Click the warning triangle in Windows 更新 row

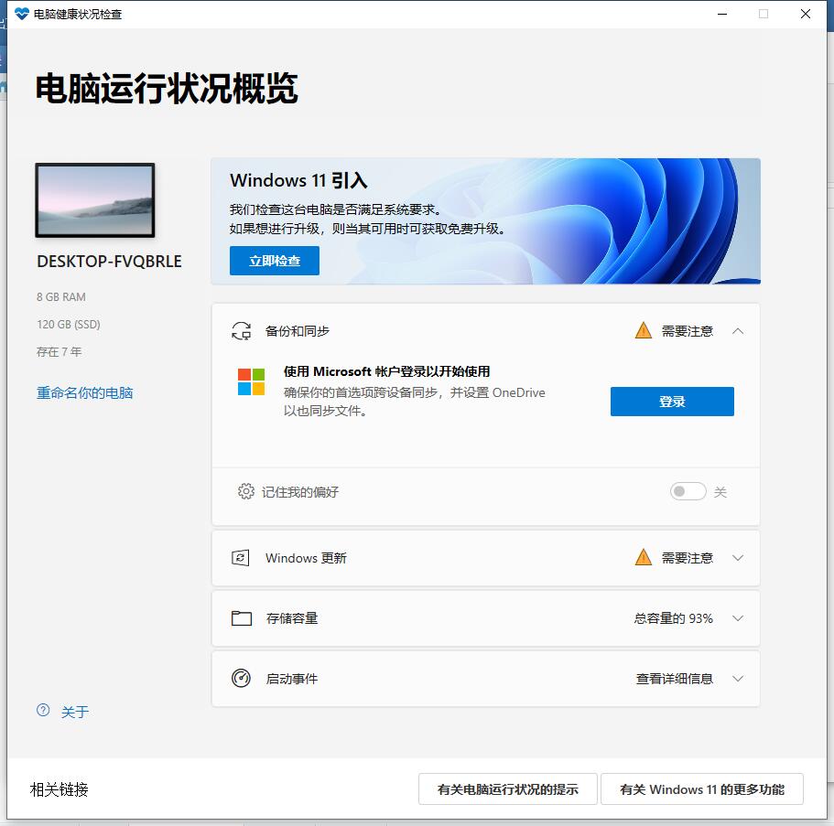[643, 557]
